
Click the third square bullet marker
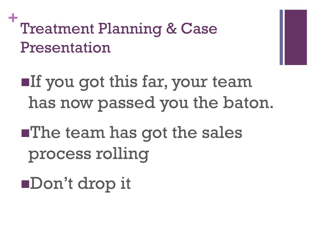tap(25, 184)
